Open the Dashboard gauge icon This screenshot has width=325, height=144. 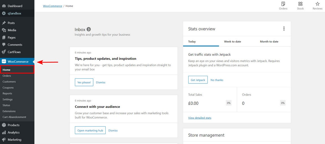click(x=4, y=6)
